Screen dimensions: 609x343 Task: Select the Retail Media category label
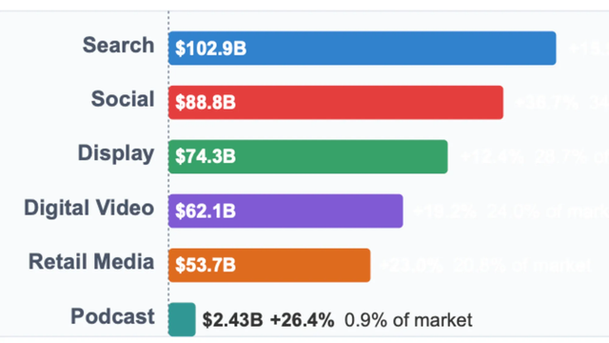91,262
